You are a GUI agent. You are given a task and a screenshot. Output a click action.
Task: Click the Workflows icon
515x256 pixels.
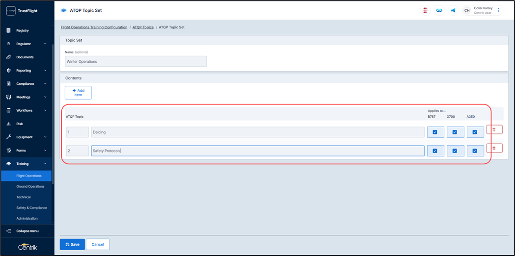coord(9,111)
